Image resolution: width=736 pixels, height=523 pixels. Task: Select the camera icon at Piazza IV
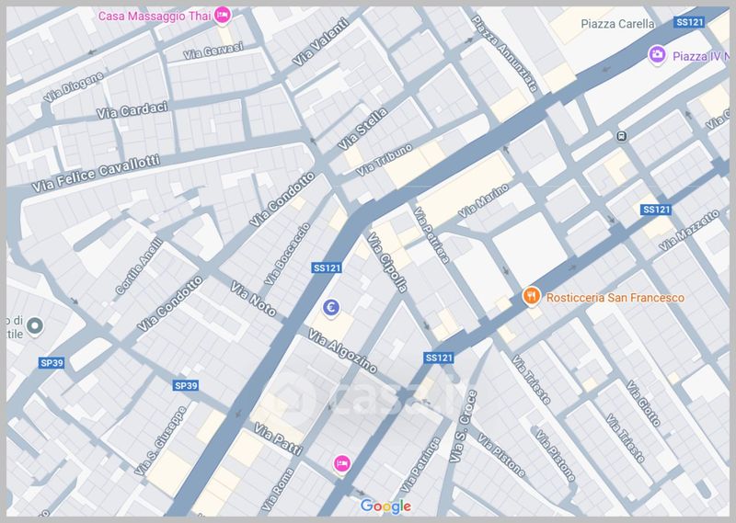pyautogui.click(x=657, y=55)
